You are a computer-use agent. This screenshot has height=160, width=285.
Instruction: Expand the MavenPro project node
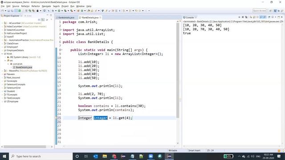click(2, 71)
